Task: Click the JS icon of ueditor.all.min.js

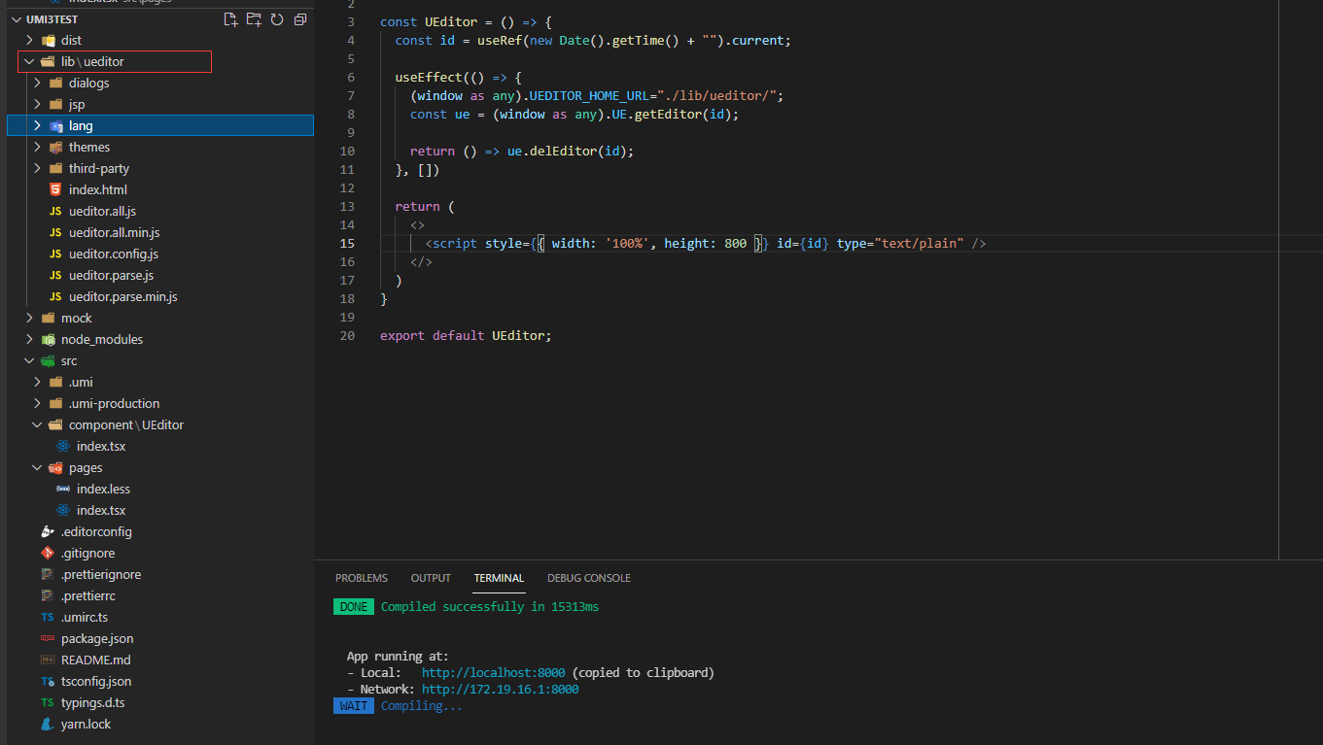Action: tap(55, 232)
